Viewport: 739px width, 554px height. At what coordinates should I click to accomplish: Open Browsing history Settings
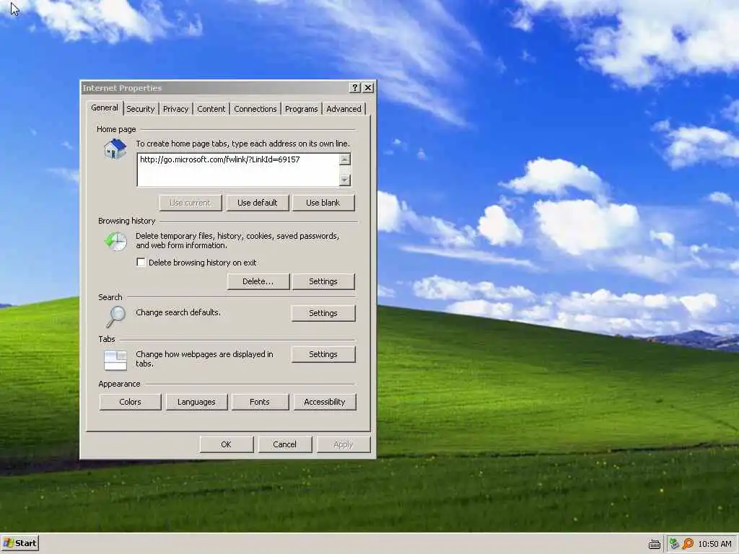pyautogui.click(x=323, y=281)
